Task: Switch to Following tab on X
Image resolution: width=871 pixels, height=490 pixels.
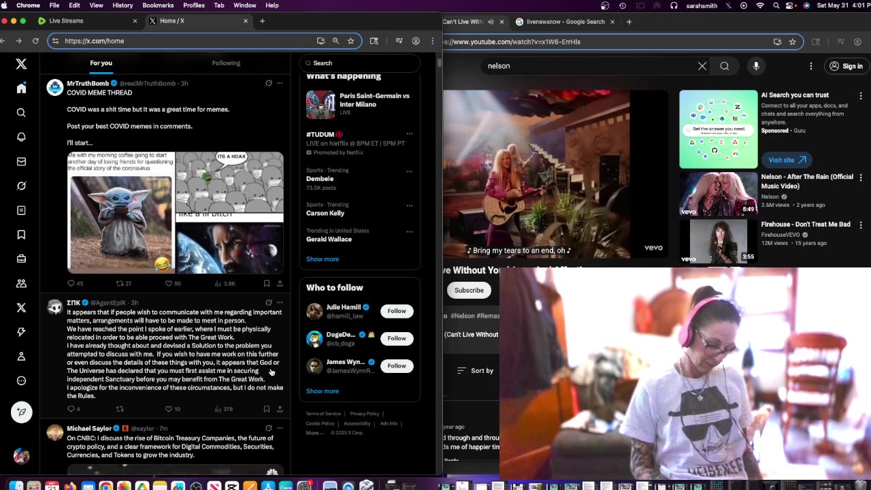Action: [x=226, y=63]
